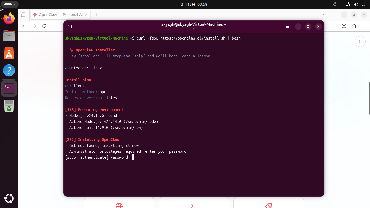Expand the list all tabs dropdown
370x208 pixels.
[x=323, y=14]
